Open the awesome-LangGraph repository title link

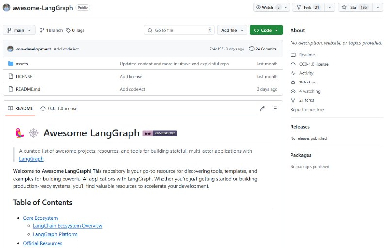[43, 8]
